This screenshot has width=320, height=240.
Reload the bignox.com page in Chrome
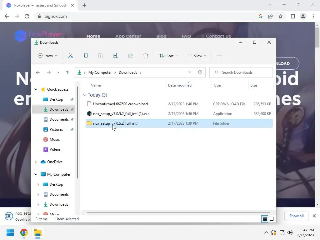click(x=27, y=16)
